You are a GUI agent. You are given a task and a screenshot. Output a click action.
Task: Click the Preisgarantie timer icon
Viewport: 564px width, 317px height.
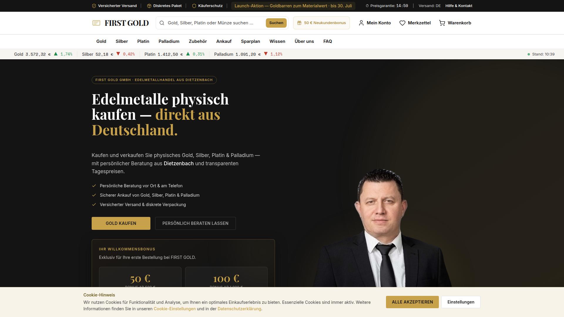[x=367, y=6]
